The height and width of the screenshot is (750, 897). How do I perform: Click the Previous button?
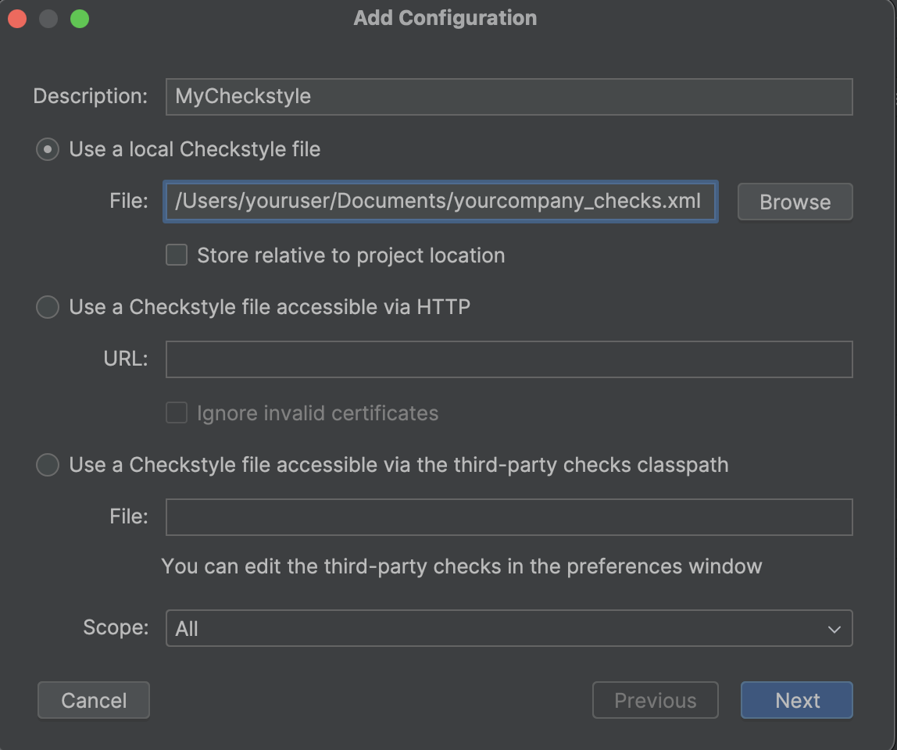pyautogui.click(x=655, y=700)
